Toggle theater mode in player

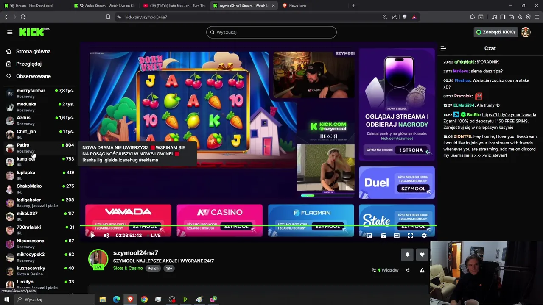pyautogui.click(x=397, y=236)
